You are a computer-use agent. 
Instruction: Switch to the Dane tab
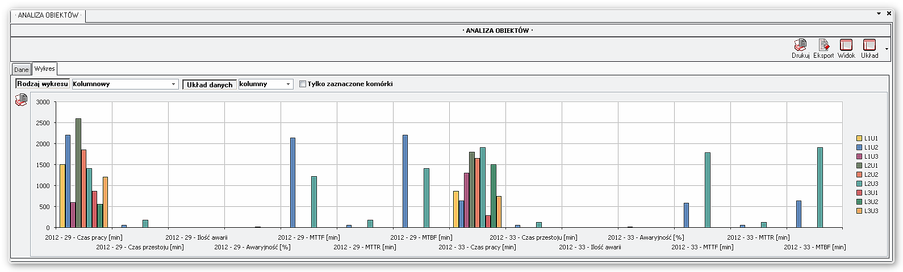pos(22,69)
